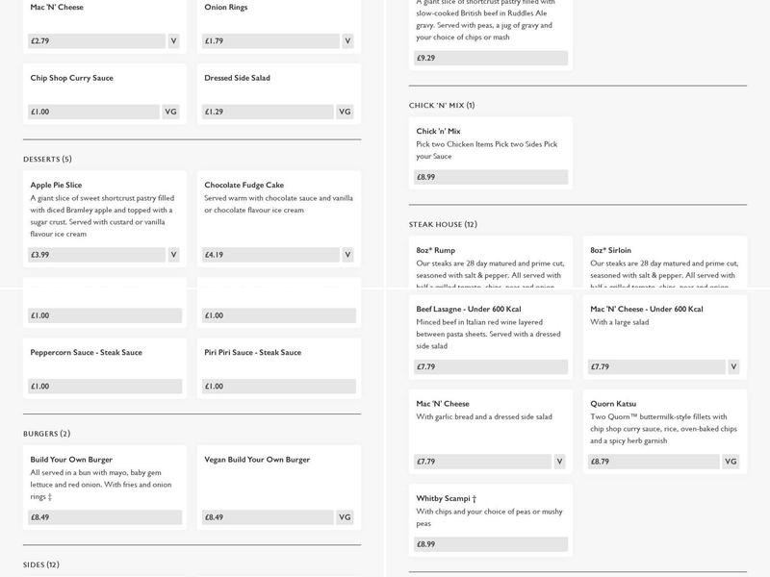Select the Build Your Own Burger title
This screenshot has width=770, height=577.
(71, 460)
